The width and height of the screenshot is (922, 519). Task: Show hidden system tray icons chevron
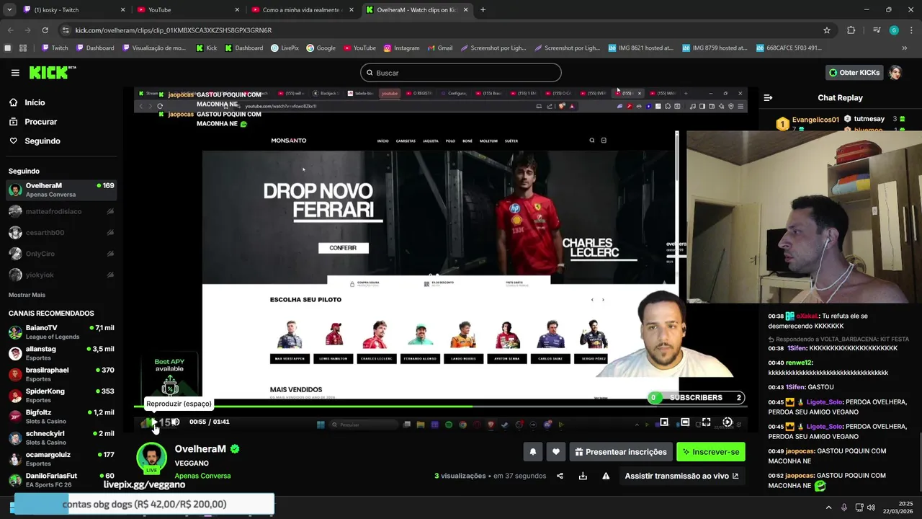828,508
